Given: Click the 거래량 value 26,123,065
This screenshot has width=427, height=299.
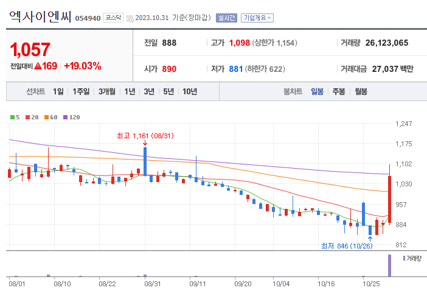Looking at the screenshot, I should point(387,43).
